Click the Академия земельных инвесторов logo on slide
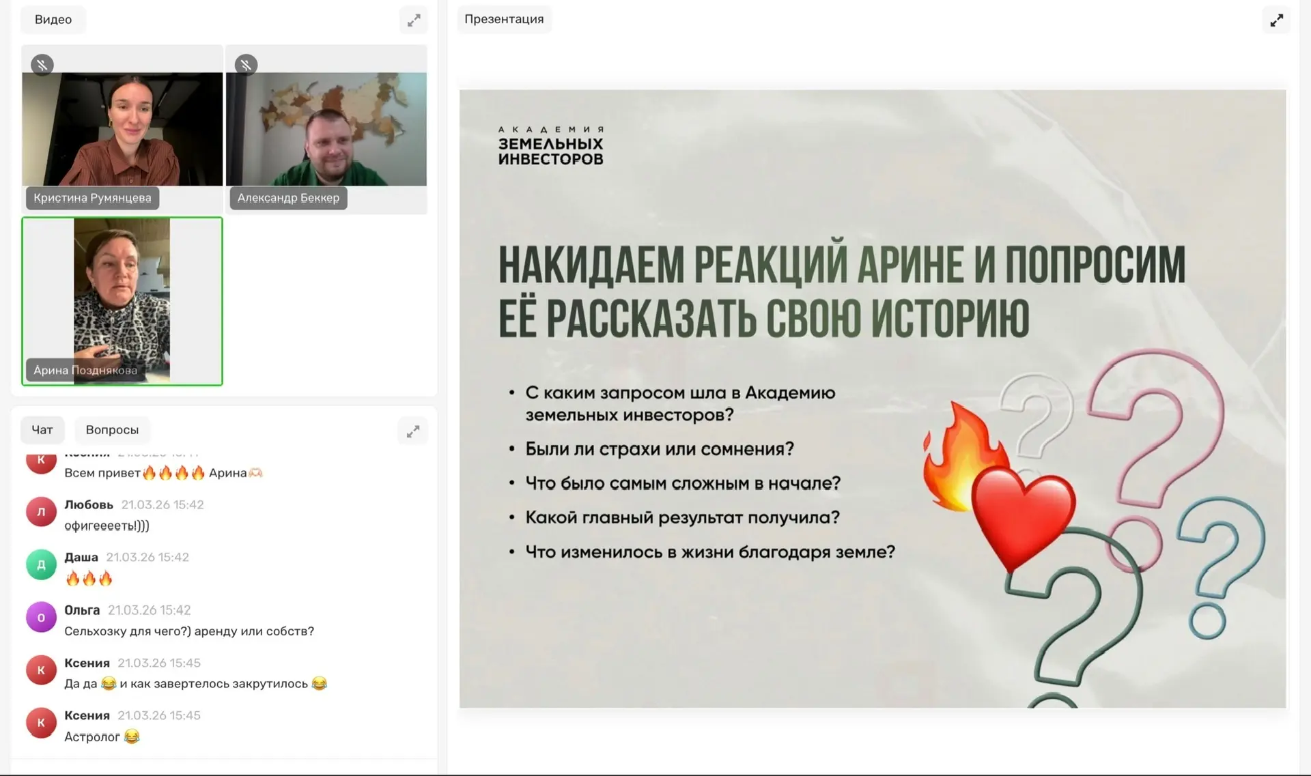 [550, 146]
